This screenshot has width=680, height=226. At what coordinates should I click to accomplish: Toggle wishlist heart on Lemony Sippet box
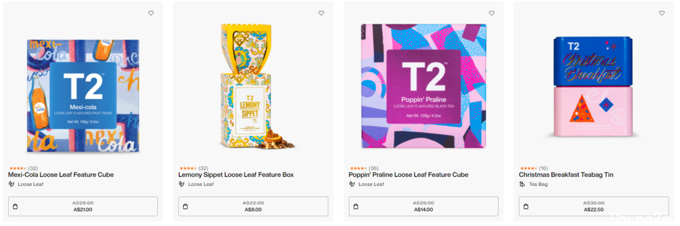pos(321,13)
